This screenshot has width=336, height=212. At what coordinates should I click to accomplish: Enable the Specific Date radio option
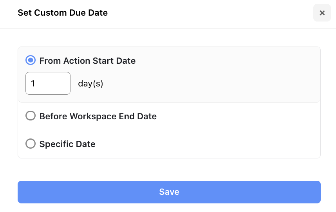click(31, 144)
